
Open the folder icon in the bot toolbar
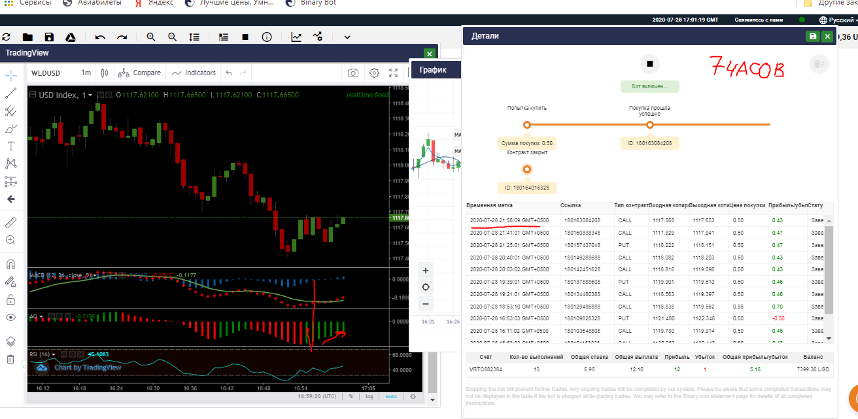(27, 37)
